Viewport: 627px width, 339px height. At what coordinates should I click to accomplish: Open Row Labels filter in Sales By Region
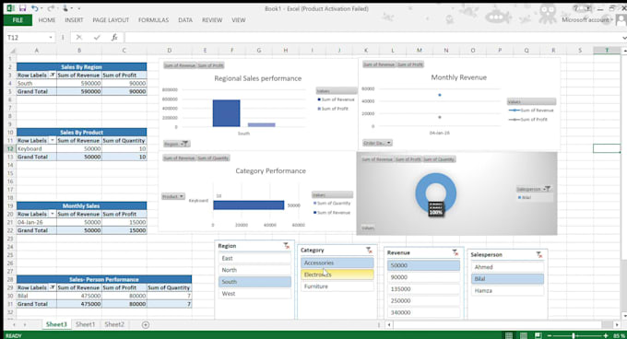click(53, 75)
